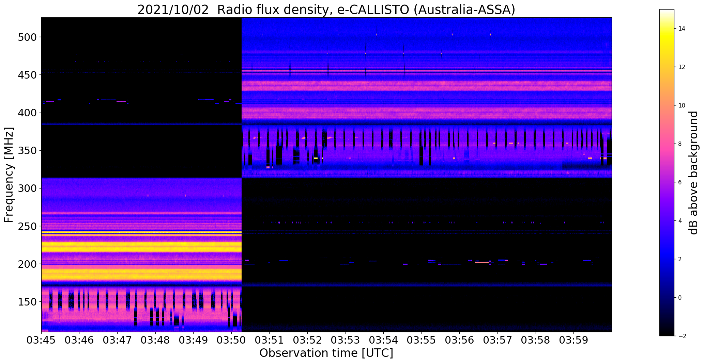Click the colorbar tick value 6
The width and height of the screenshot is (704, 363).
(680, 182)
